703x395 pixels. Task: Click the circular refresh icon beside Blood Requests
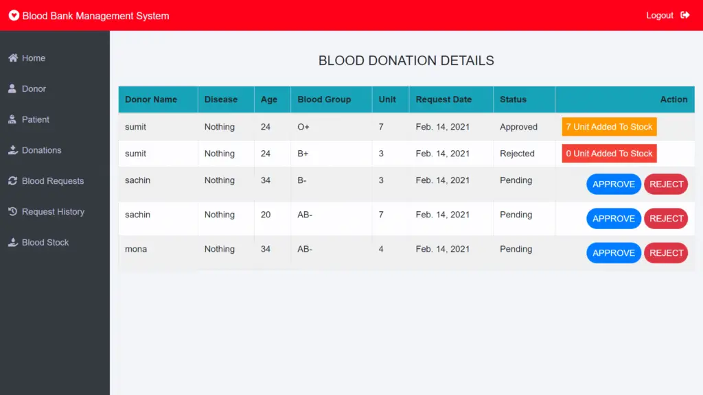coord(12,181)
